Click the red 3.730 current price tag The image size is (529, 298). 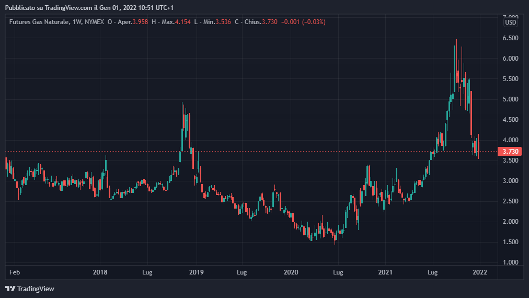(510, 152)
